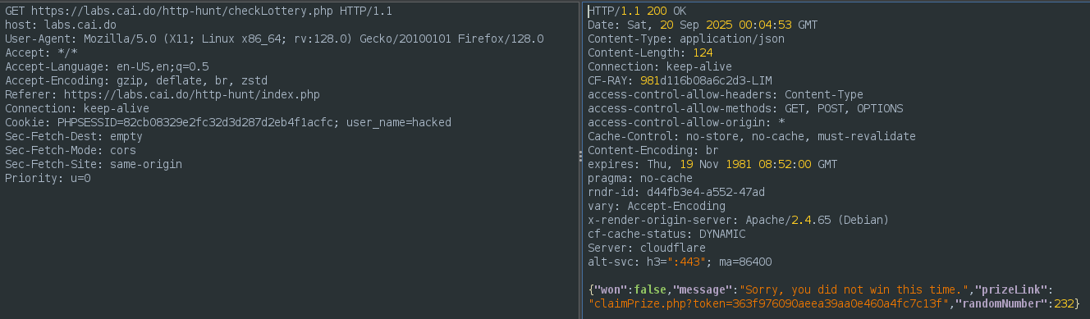Click the Priority u=0 header line
The width and height of the screenshot is (1090, 319).
point(48,179)
